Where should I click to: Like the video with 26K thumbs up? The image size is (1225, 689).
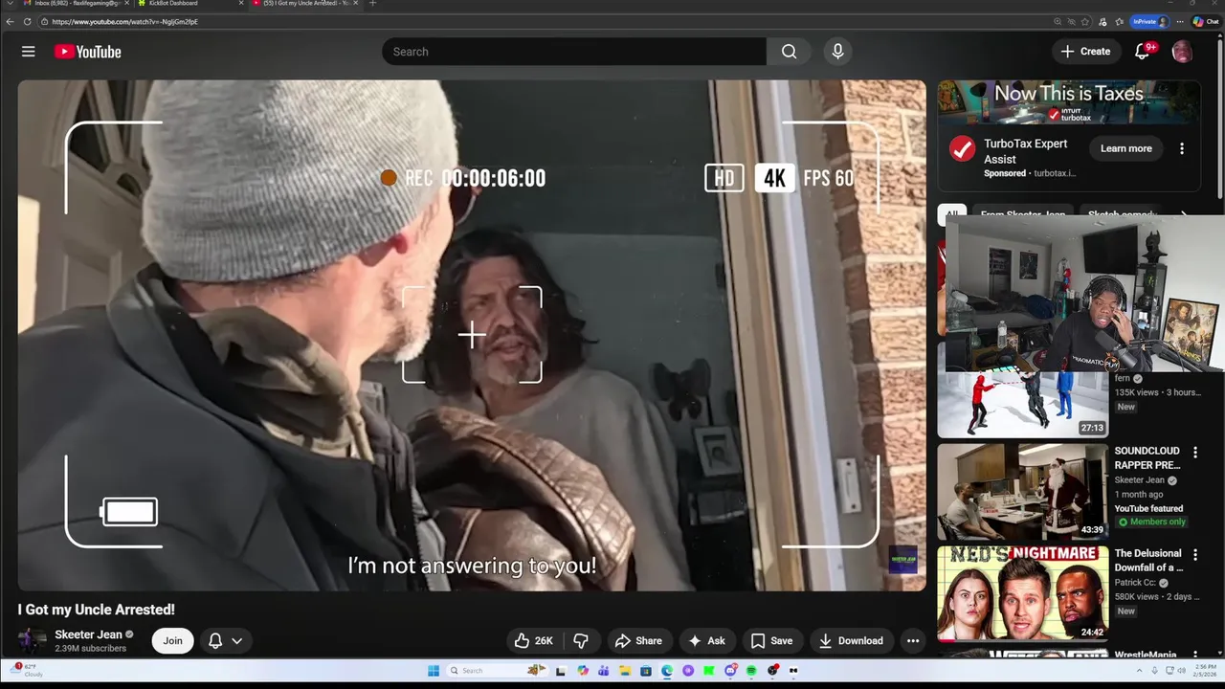point(533,641)
